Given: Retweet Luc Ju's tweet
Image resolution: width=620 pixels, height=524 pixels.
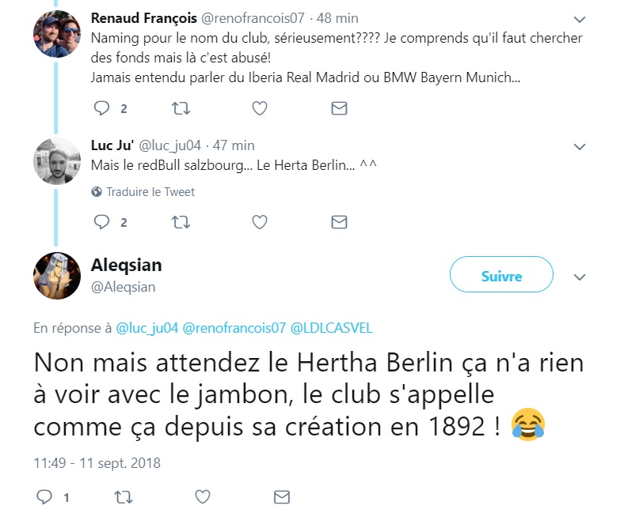Looking at the screenshot, I should [181, 222].
